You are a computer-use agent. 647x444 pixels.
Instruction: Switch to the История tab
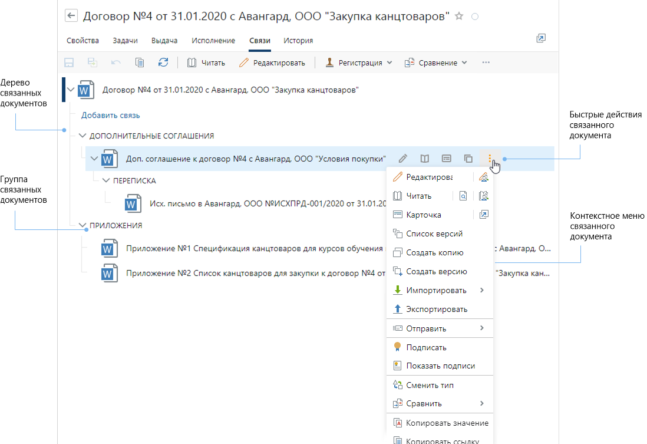click(x=298, y=41)
